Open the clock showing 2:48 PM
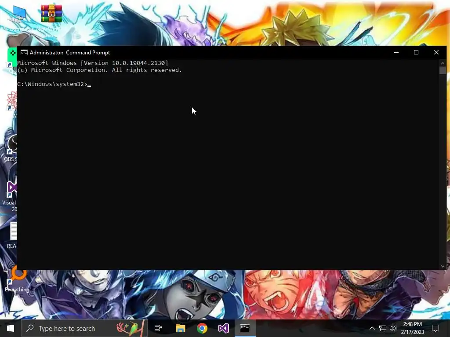This screenshot has width=450, height=337. (412, 328)
